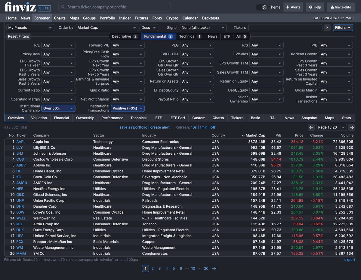Viewport: 361px width, 280px height.
Task: Switch to Snapshot view tab
Action: [x=310, y=118]
